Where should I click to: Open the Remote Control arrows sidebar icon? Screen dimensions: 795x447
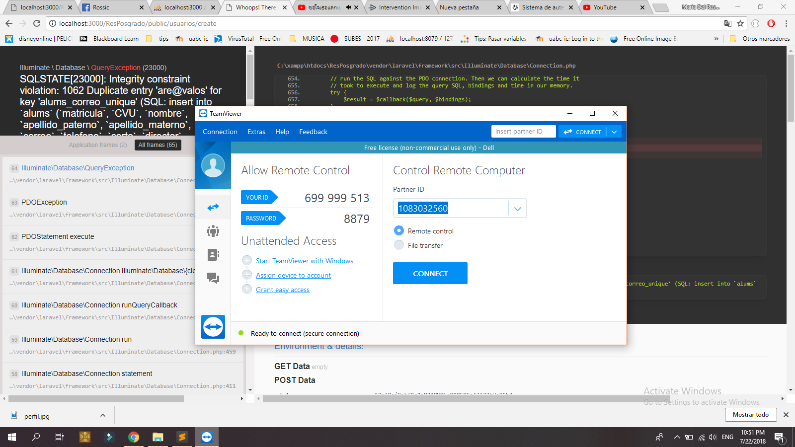[x=213, y=207]
